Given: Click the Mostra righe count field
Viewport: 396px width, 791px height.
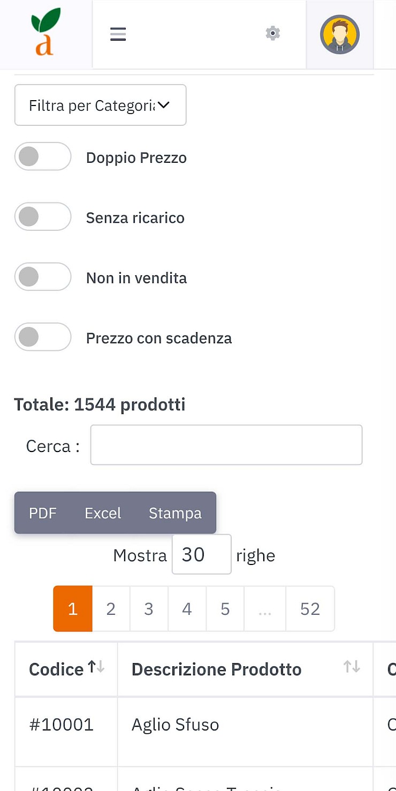Looking at the screenshot, I should coord(202,554).
